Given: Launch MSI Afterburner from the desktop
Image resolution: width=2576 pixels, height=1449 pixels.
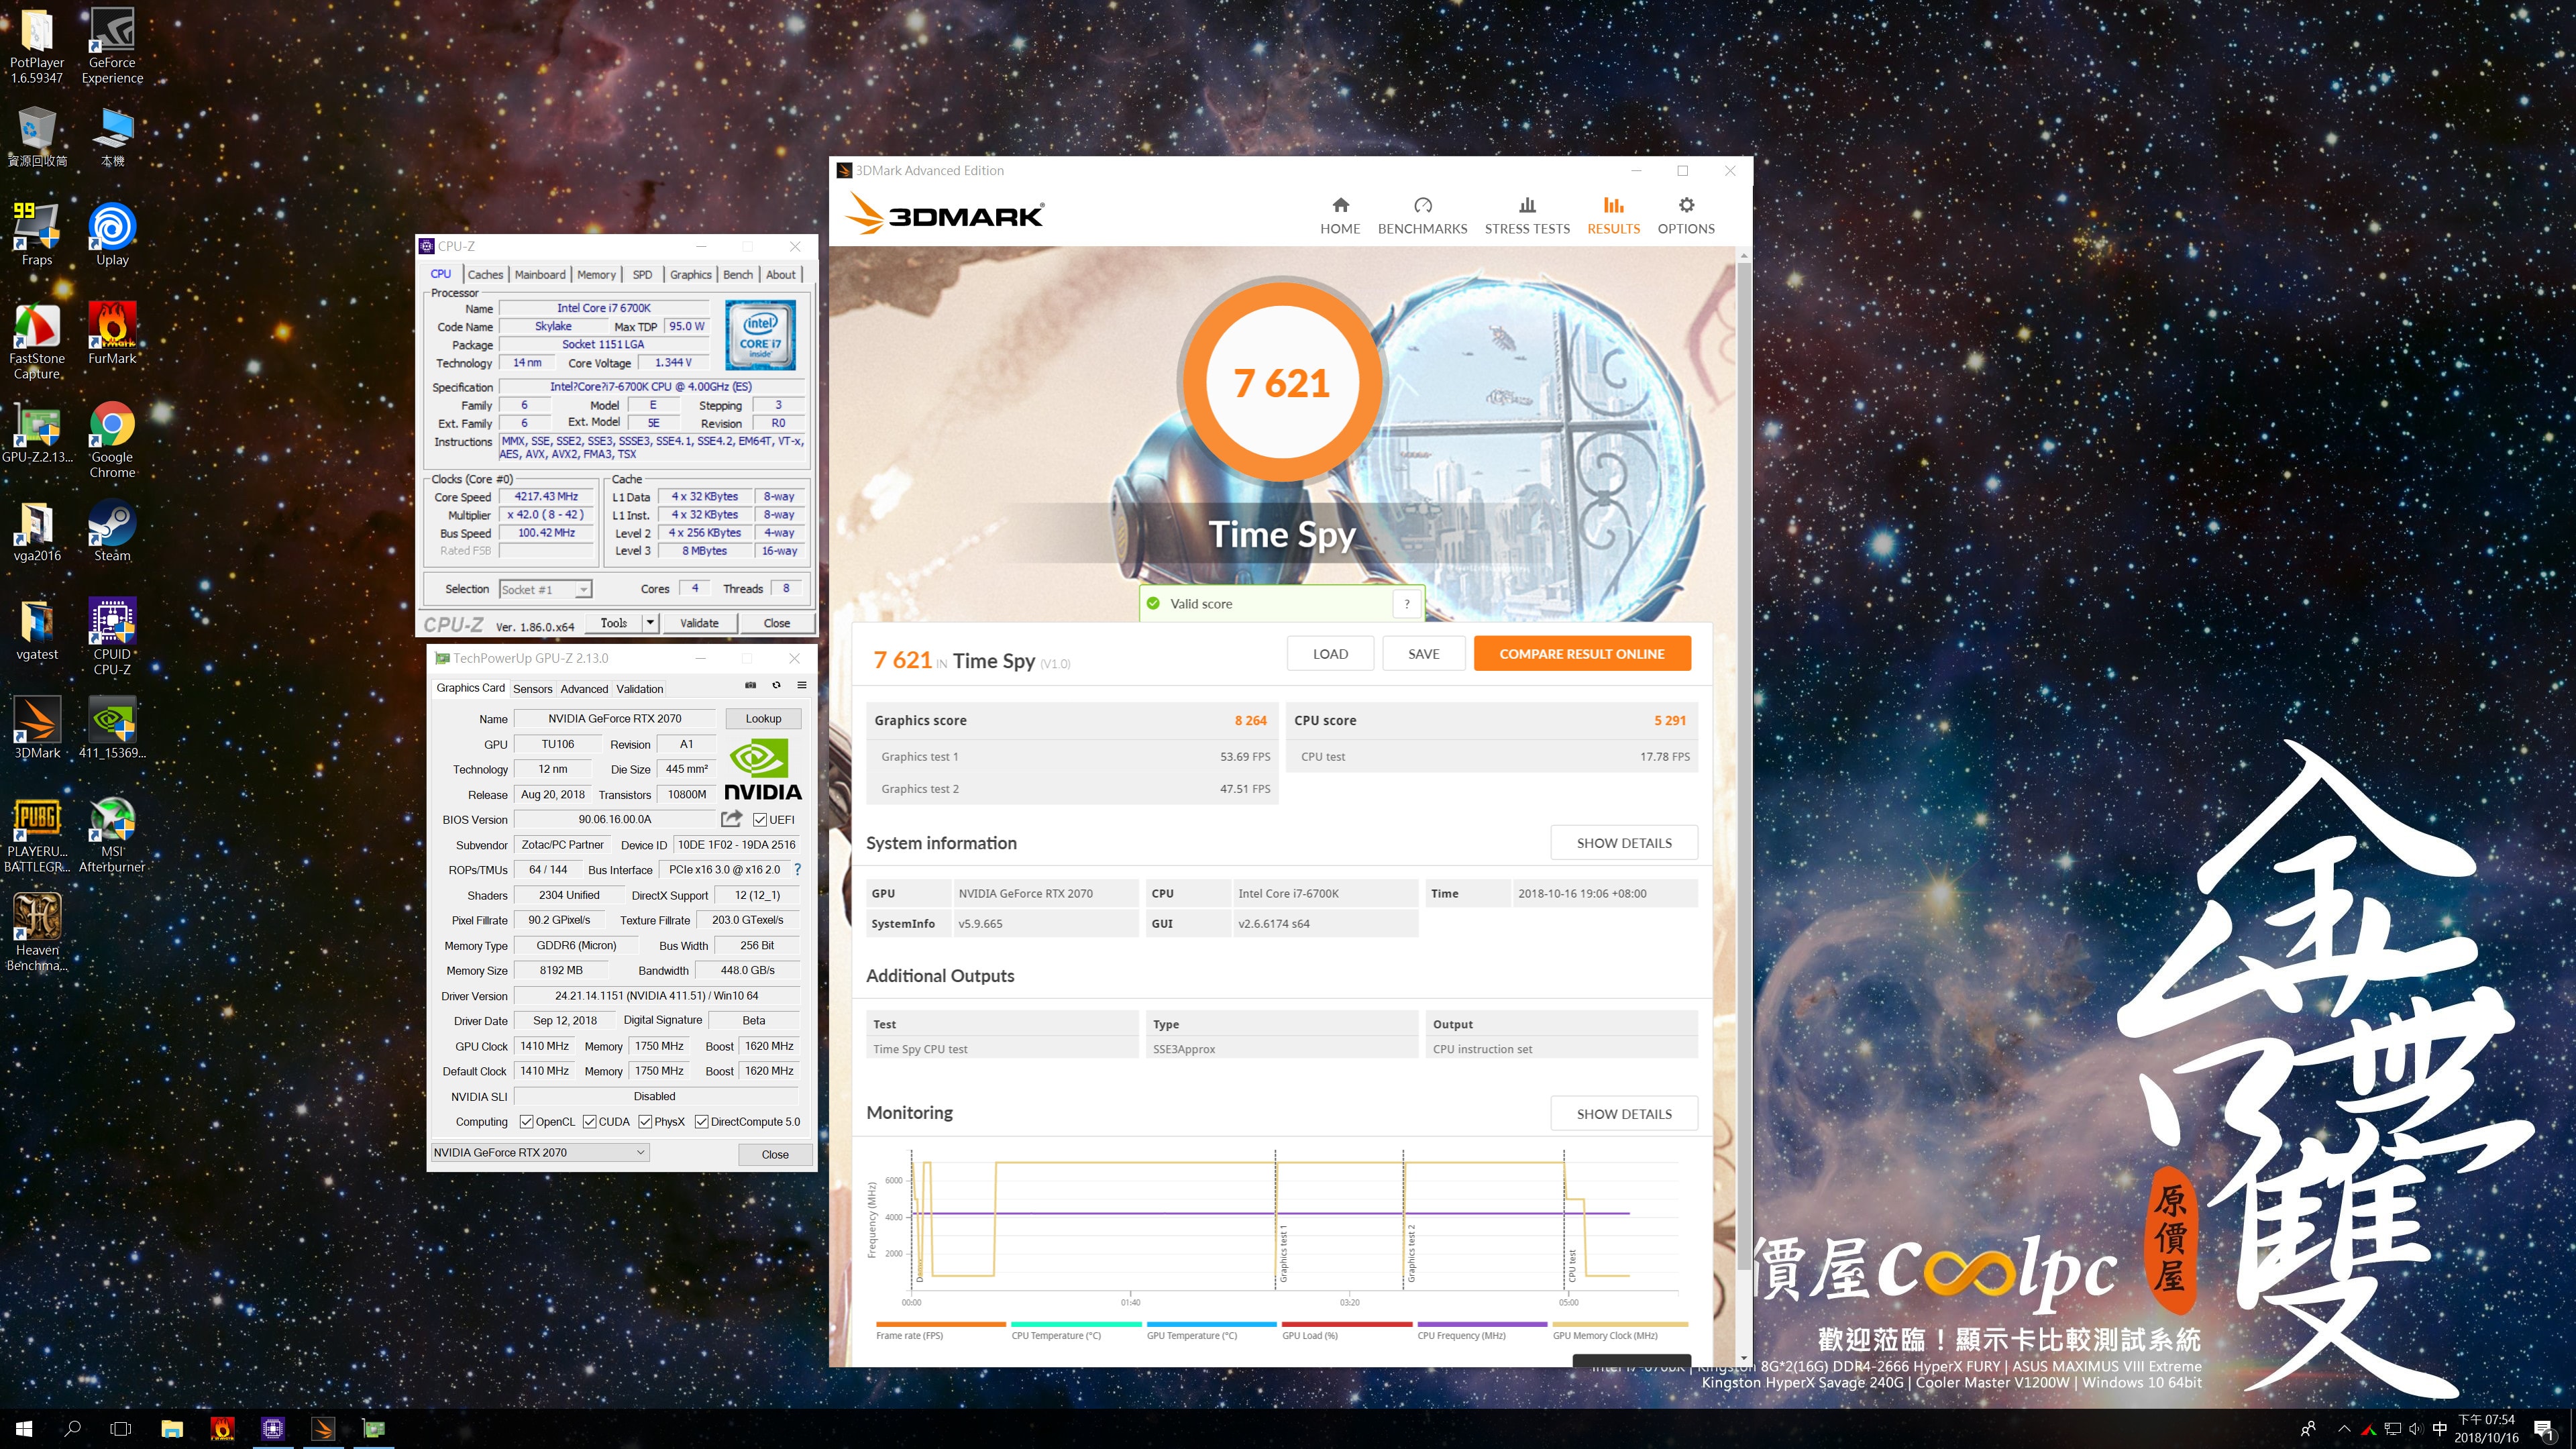Looking at the screenshot, I should 112,834.
